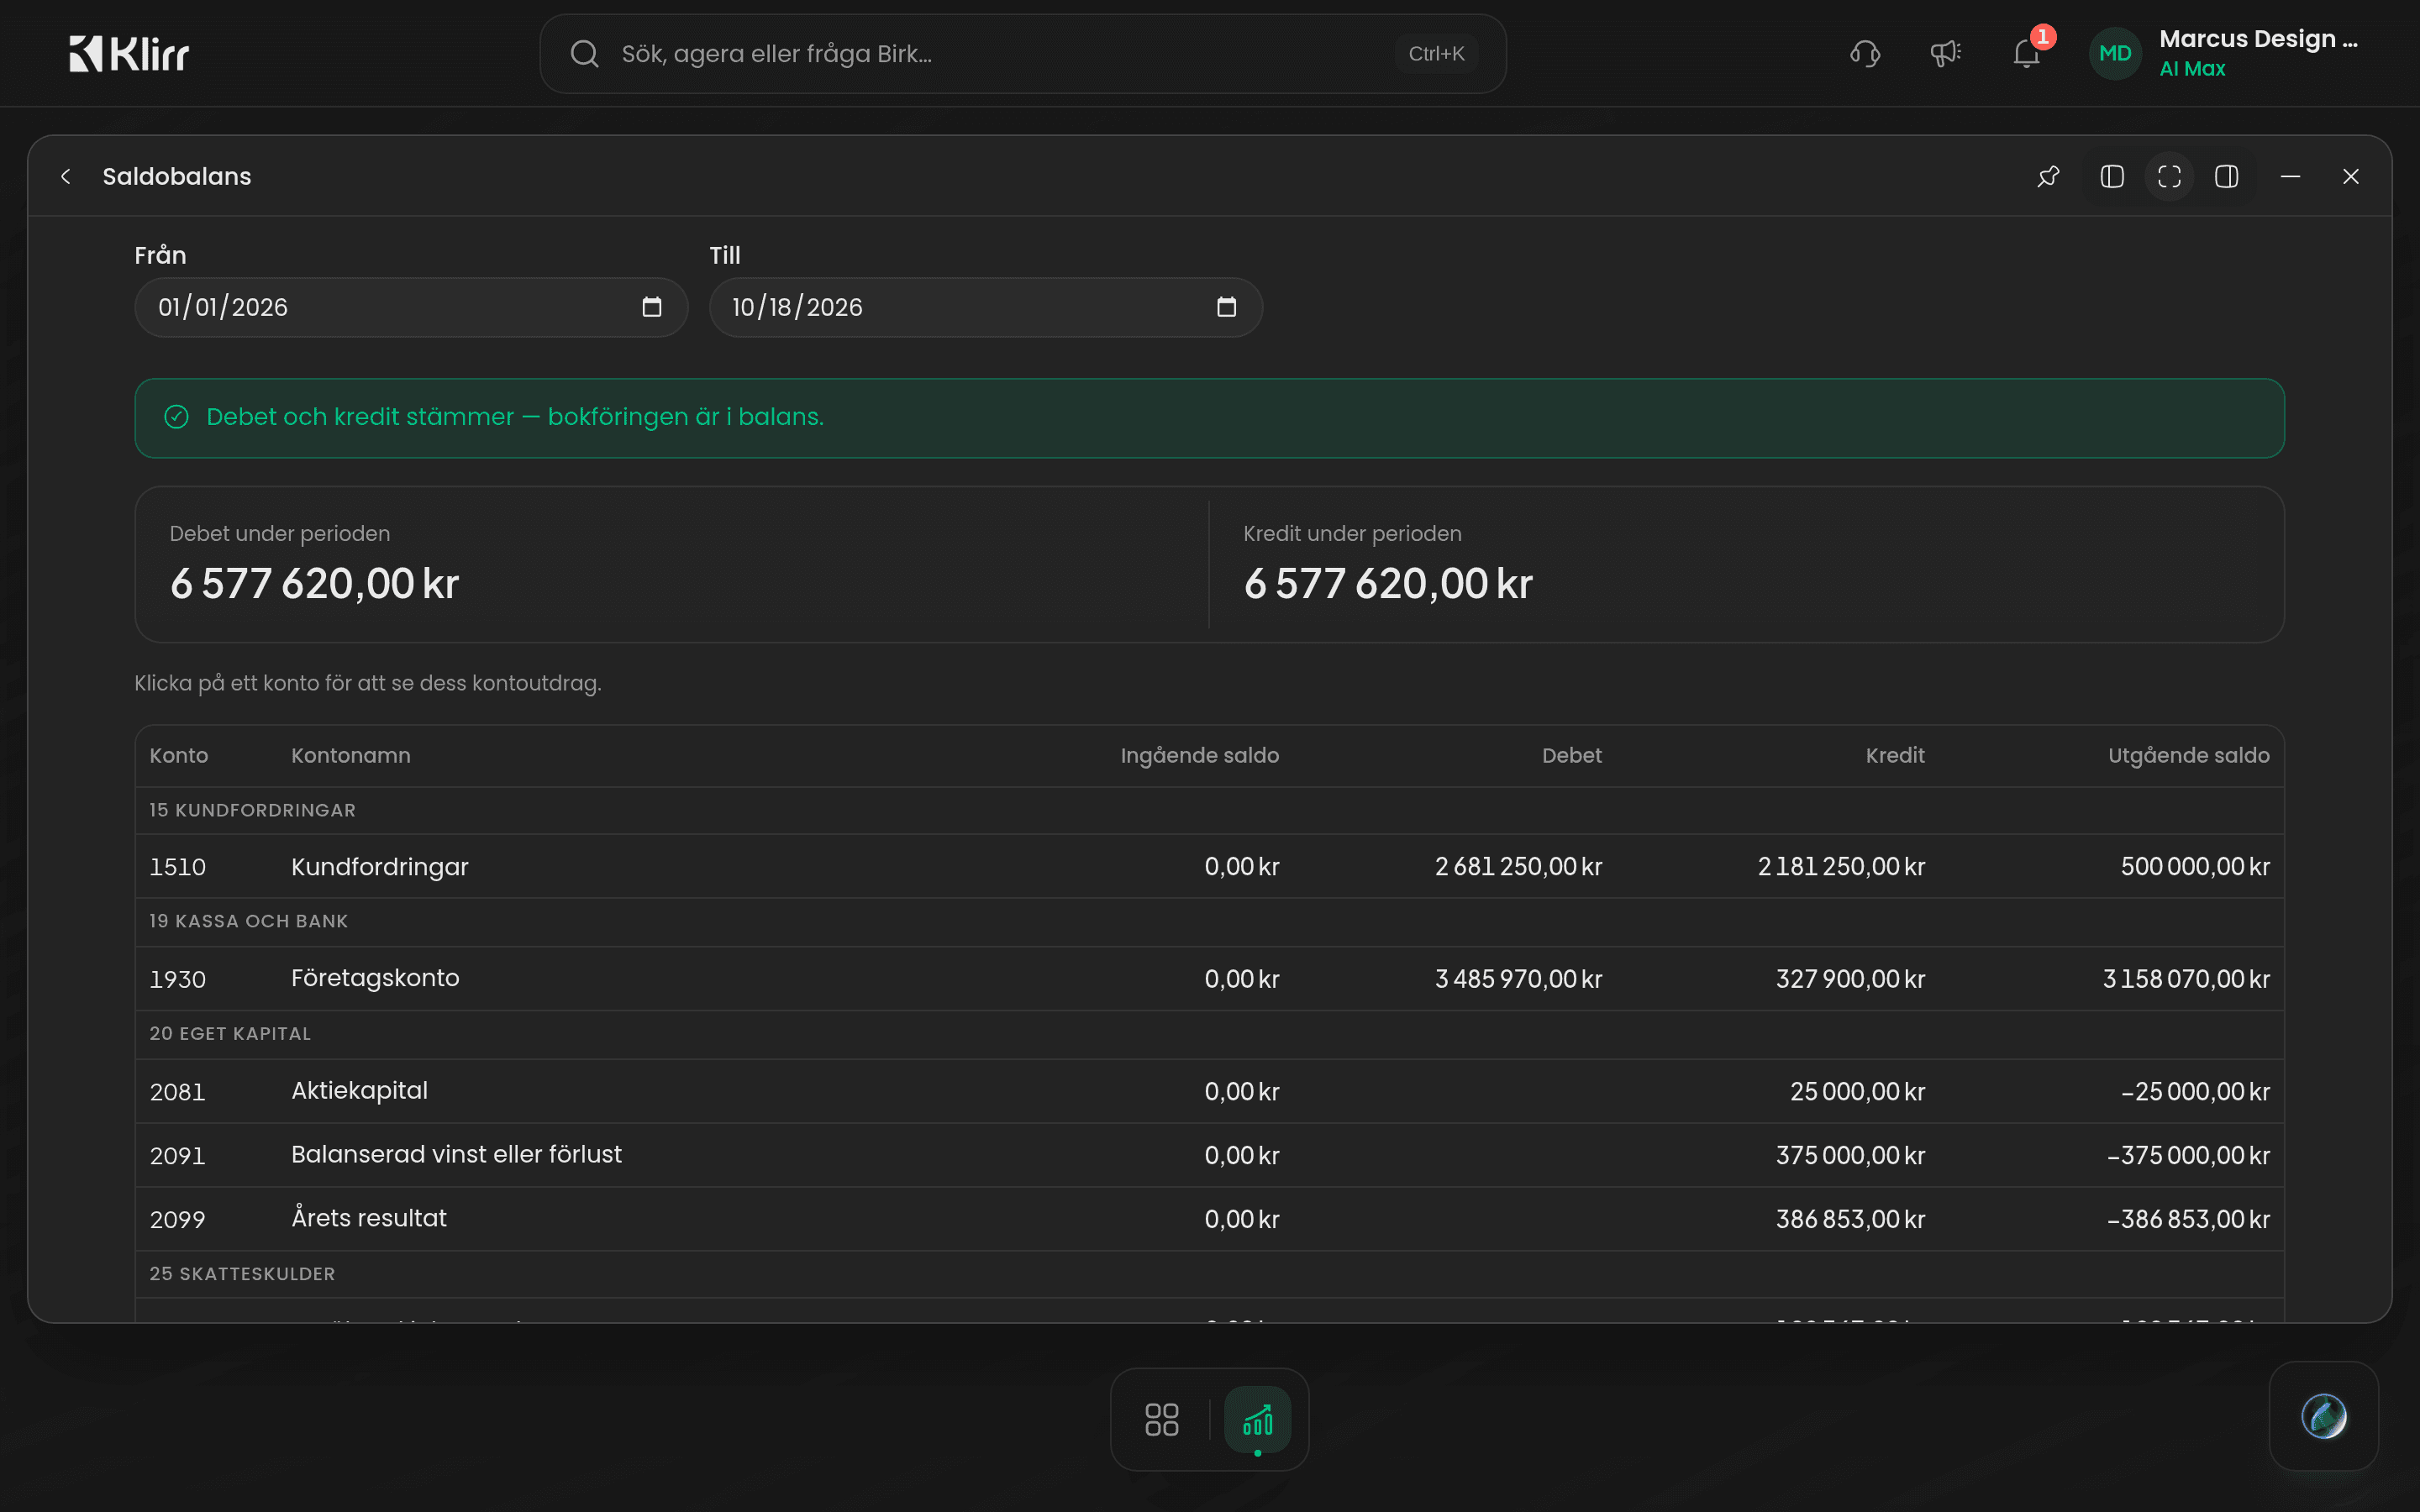Image resolution: width=2420 pixels, height=1512 pixels.
Task: Click the Kredit under perioden total
Action: click(1388, 583)
